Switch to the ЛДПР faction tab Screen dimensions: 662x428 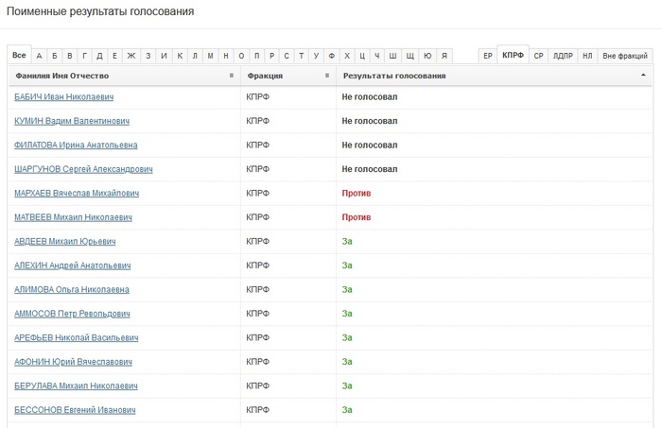[x=563, y=56]
